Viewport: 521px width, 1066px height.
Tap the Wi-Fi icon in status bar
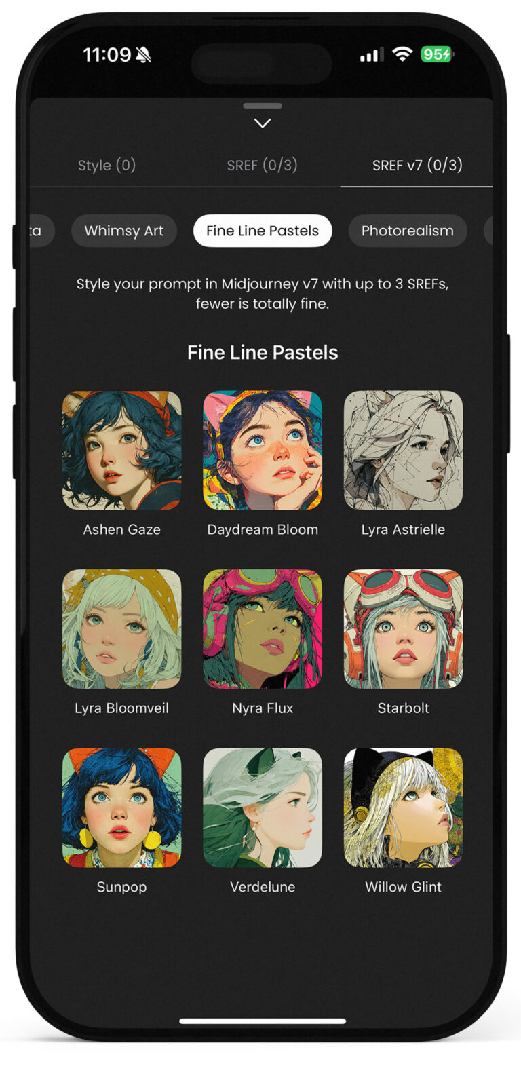402,54
